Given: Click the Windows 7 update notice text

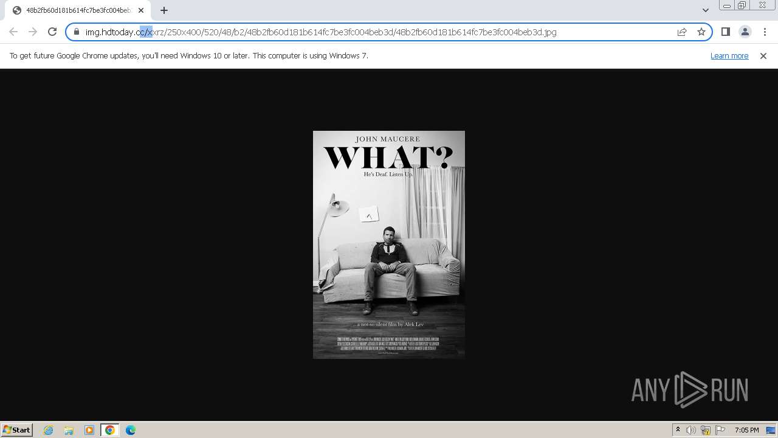Looking at the screenshot, I should pos(189,55).
